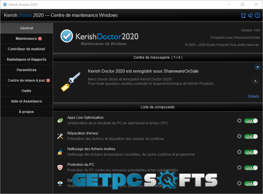Open Réparation d'erreur settings gear

coord(239,136)
